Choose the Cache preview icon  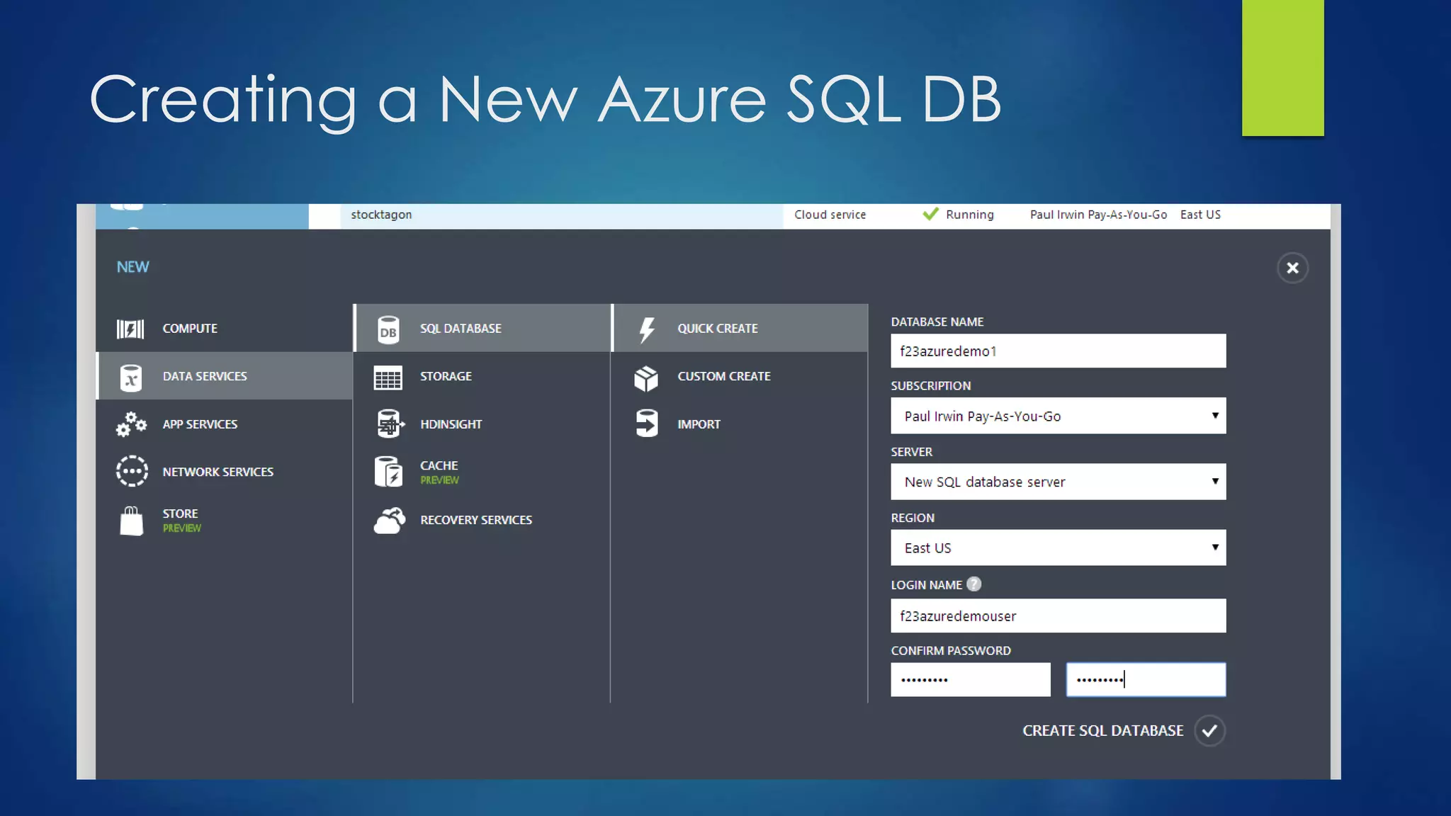point(388,472)
